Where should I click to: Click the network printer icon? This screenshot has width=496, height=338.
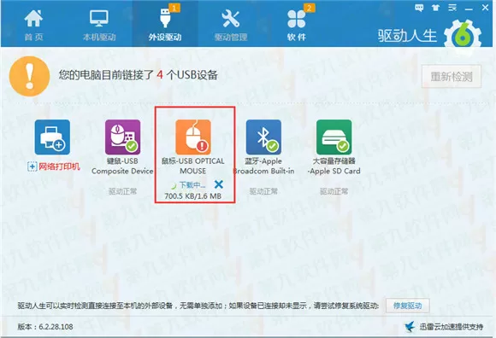tap(52, 137)
